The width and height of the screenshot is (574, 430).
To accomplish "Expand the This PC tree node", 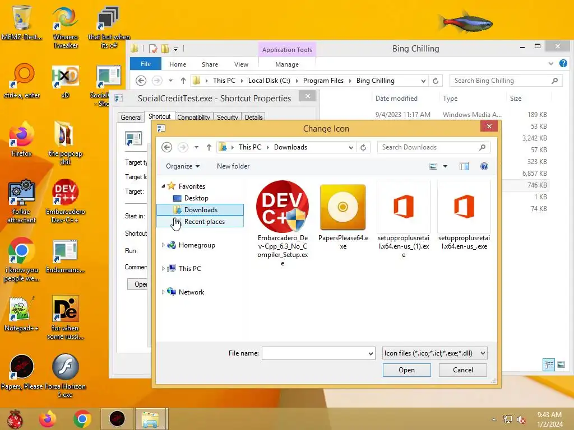I will tap(163, 268).
